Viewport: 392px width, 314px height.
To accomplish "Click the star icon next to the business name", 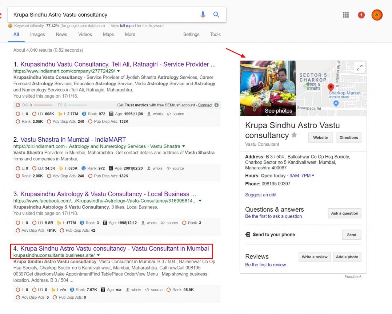I will point(294,135).
